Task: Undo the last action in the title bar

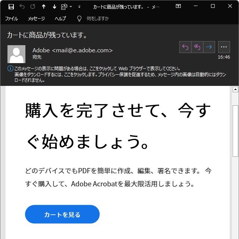Action: 22,7
